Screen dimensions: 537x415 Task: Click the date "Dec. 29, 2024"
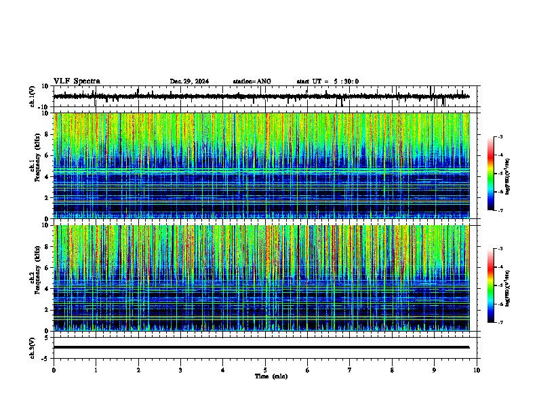(189, 81)
